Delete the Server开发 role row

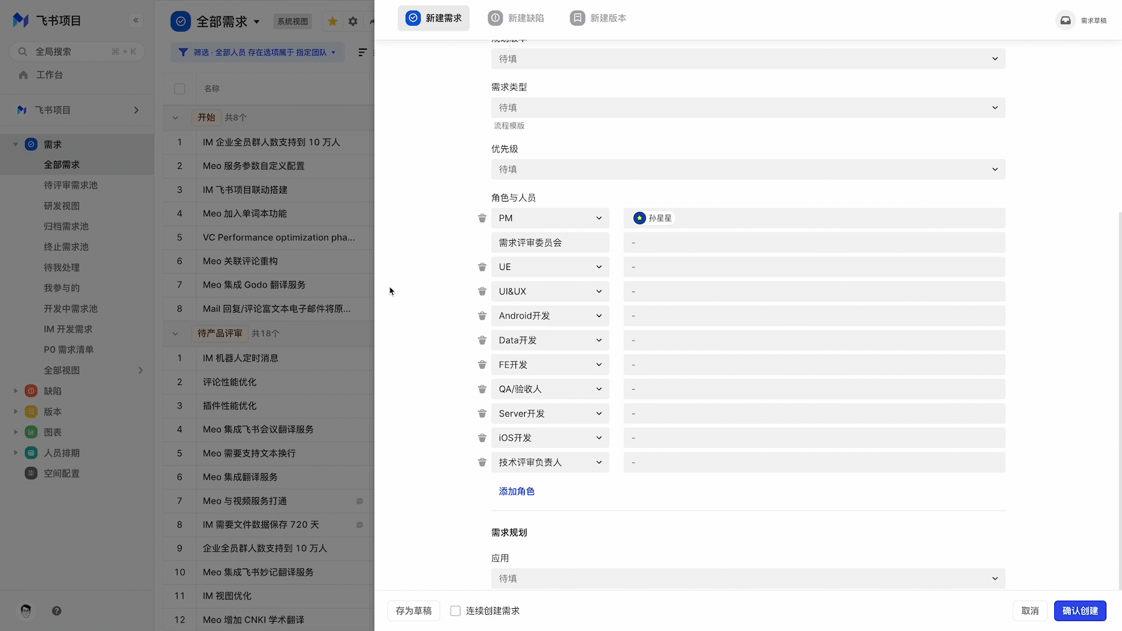tap(482, 414)
